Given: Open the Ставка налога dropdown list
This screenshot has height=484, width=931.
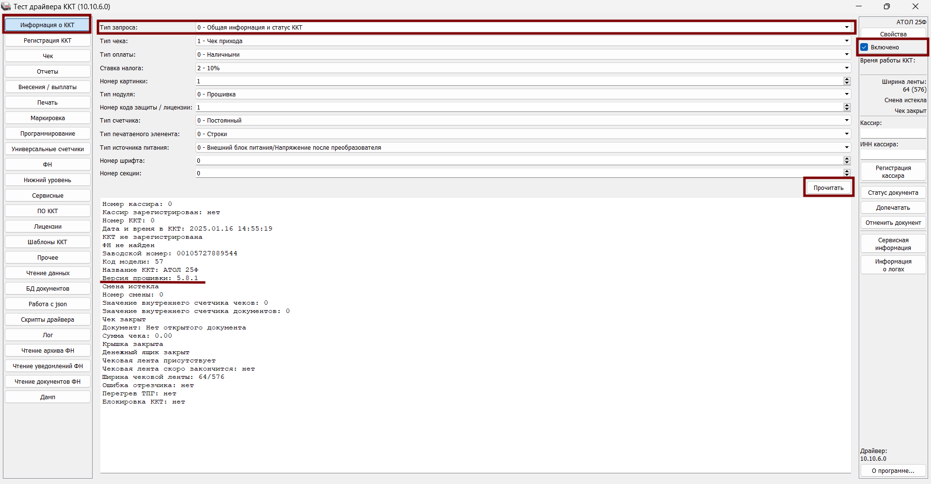Looking at the screenshot, I should pyautogui.click(x=847, y=68).
